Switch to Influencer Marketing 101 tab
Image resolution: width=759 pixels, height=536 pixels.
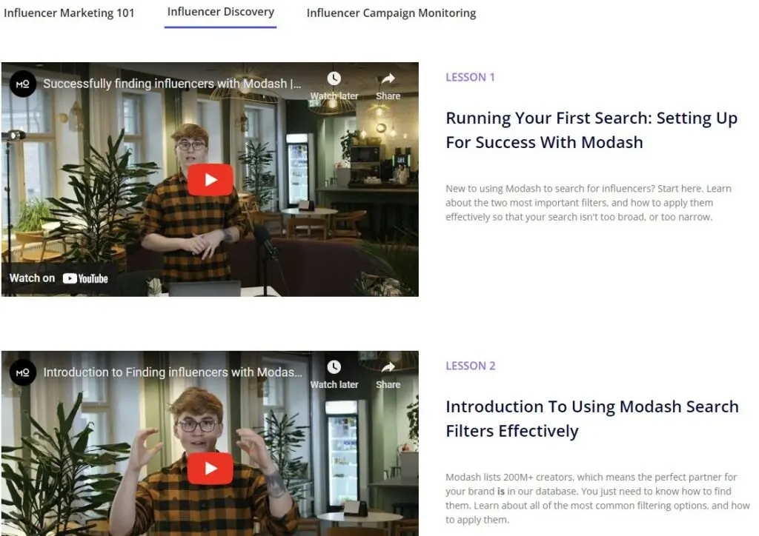pyautogui.click(x=69, y=13)
